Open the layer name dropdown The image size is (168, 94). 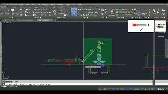pos(92,10)
